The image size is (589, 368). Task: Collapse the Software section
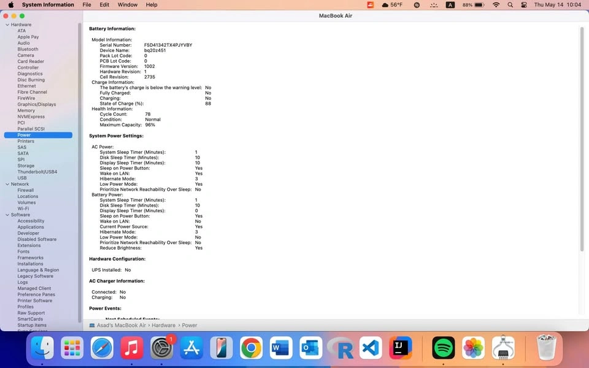point(7,215)
